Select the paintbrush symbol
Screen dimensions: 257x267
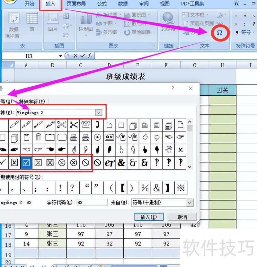coord(38,125)
